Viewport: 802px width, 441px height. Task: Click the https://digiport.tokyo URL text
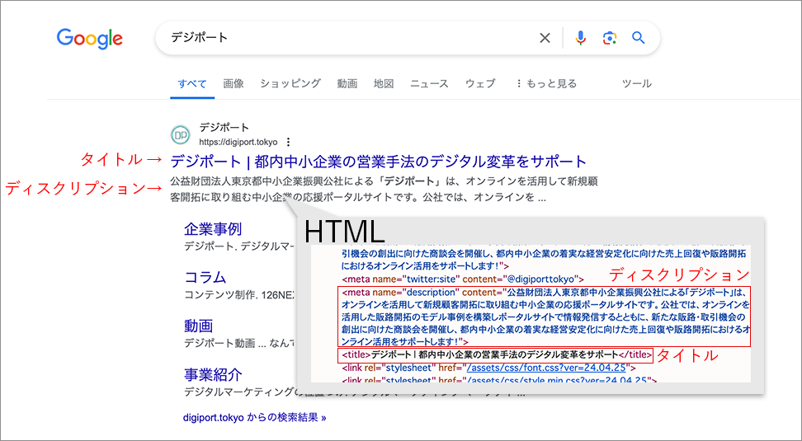point(238,142)
